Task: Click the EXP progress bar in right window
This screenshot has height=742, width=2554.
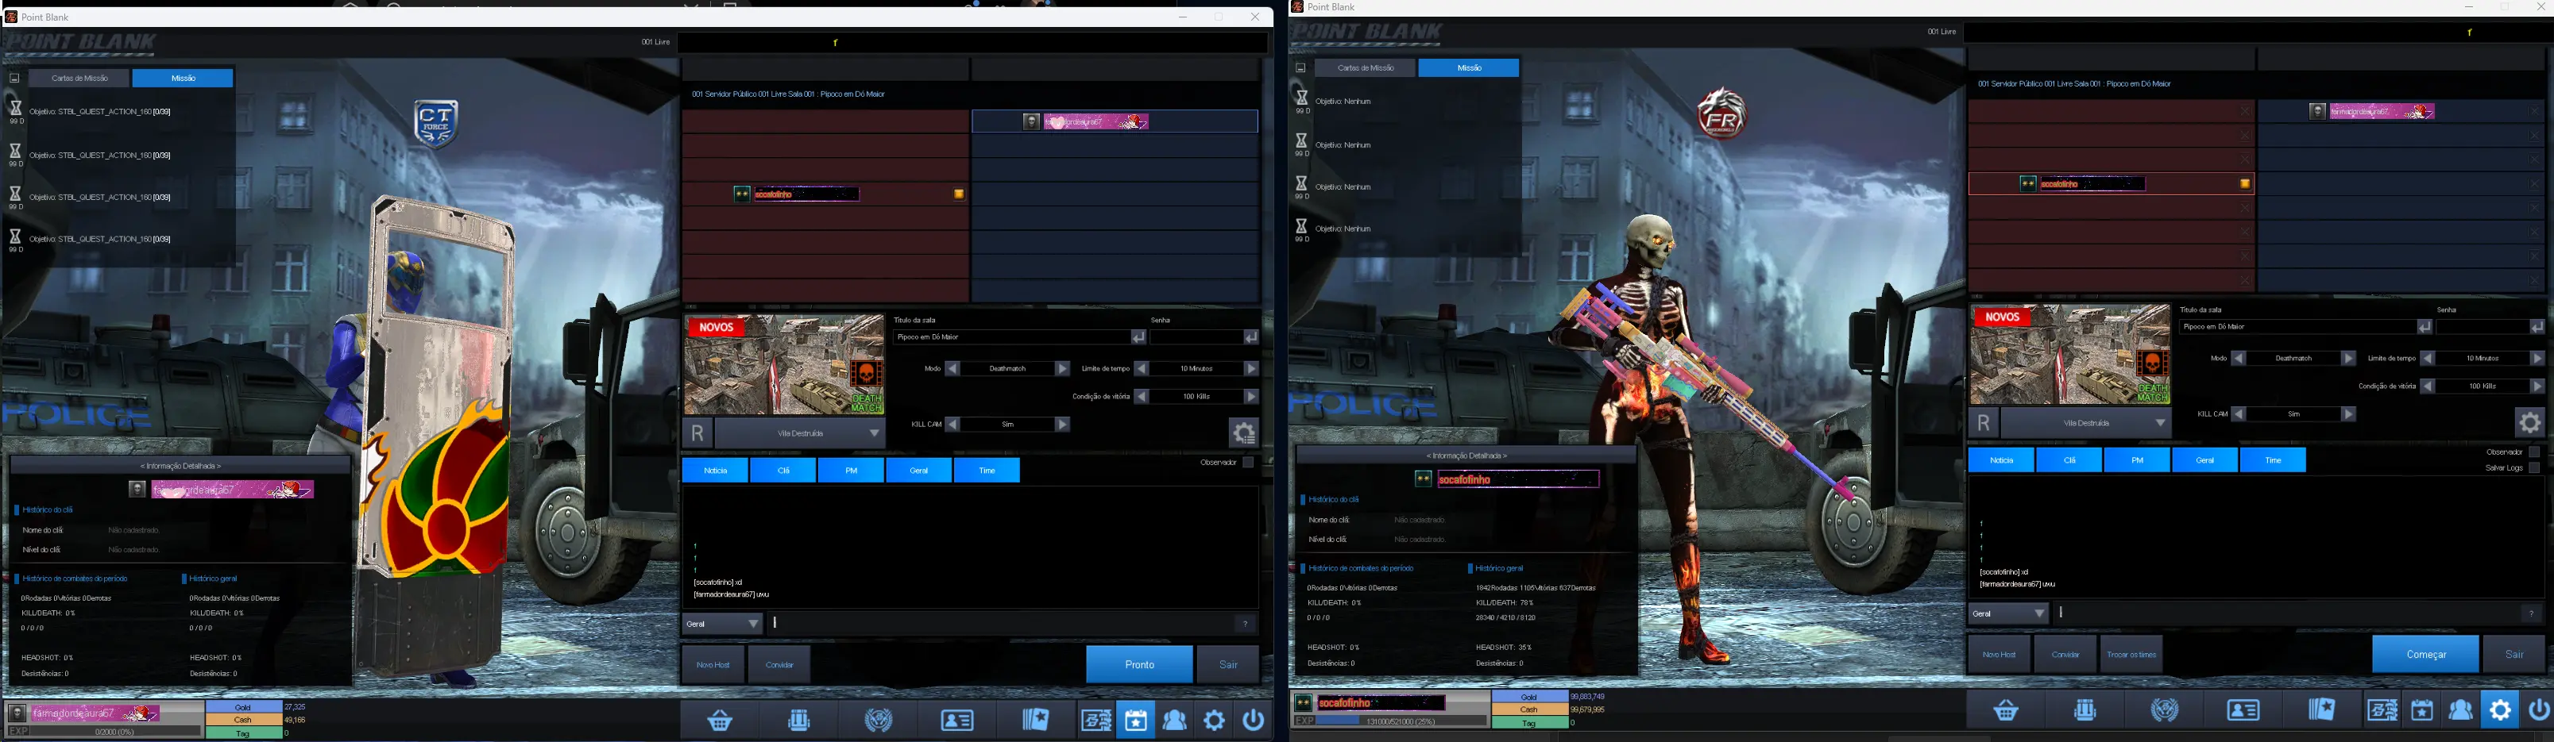Action: 1403,721
